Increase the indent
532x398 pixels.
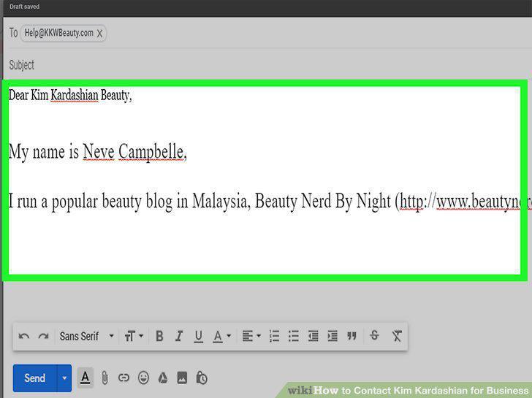tap(332, 336)
